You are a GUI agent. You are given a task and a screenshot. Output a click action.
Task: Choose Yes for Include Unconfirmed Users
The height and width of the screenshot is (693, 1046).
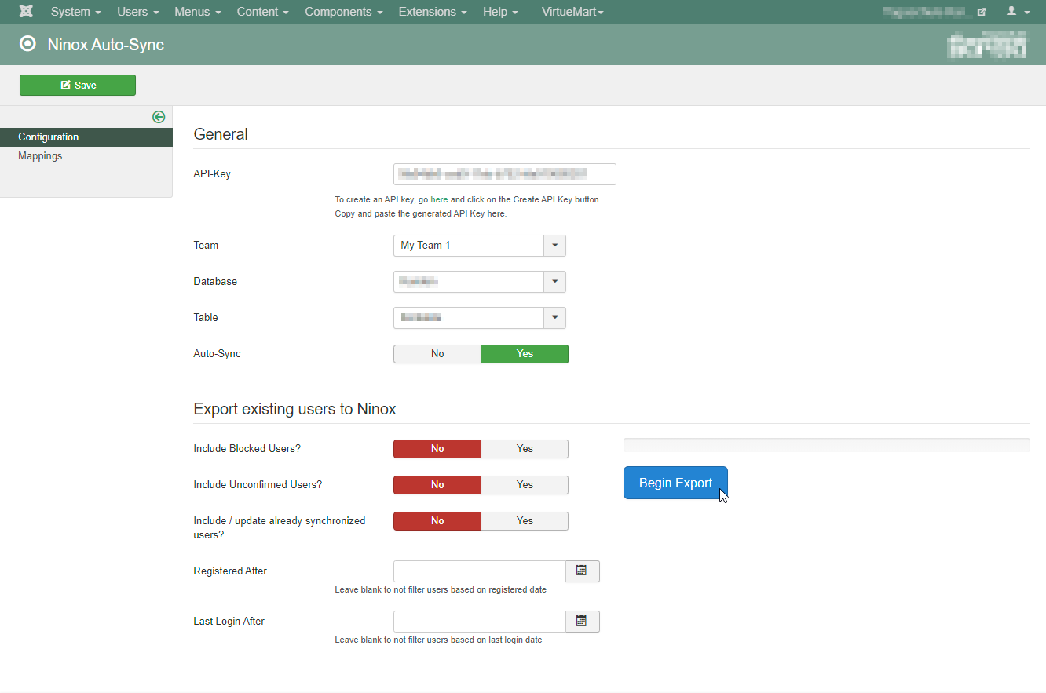tap(525, 485)
